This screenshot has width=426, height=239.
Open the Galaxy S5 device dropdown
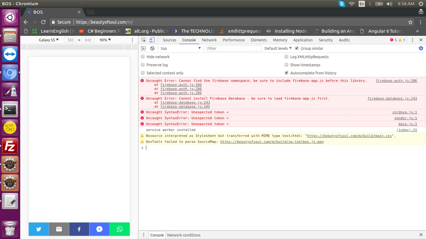coord(49,40)
